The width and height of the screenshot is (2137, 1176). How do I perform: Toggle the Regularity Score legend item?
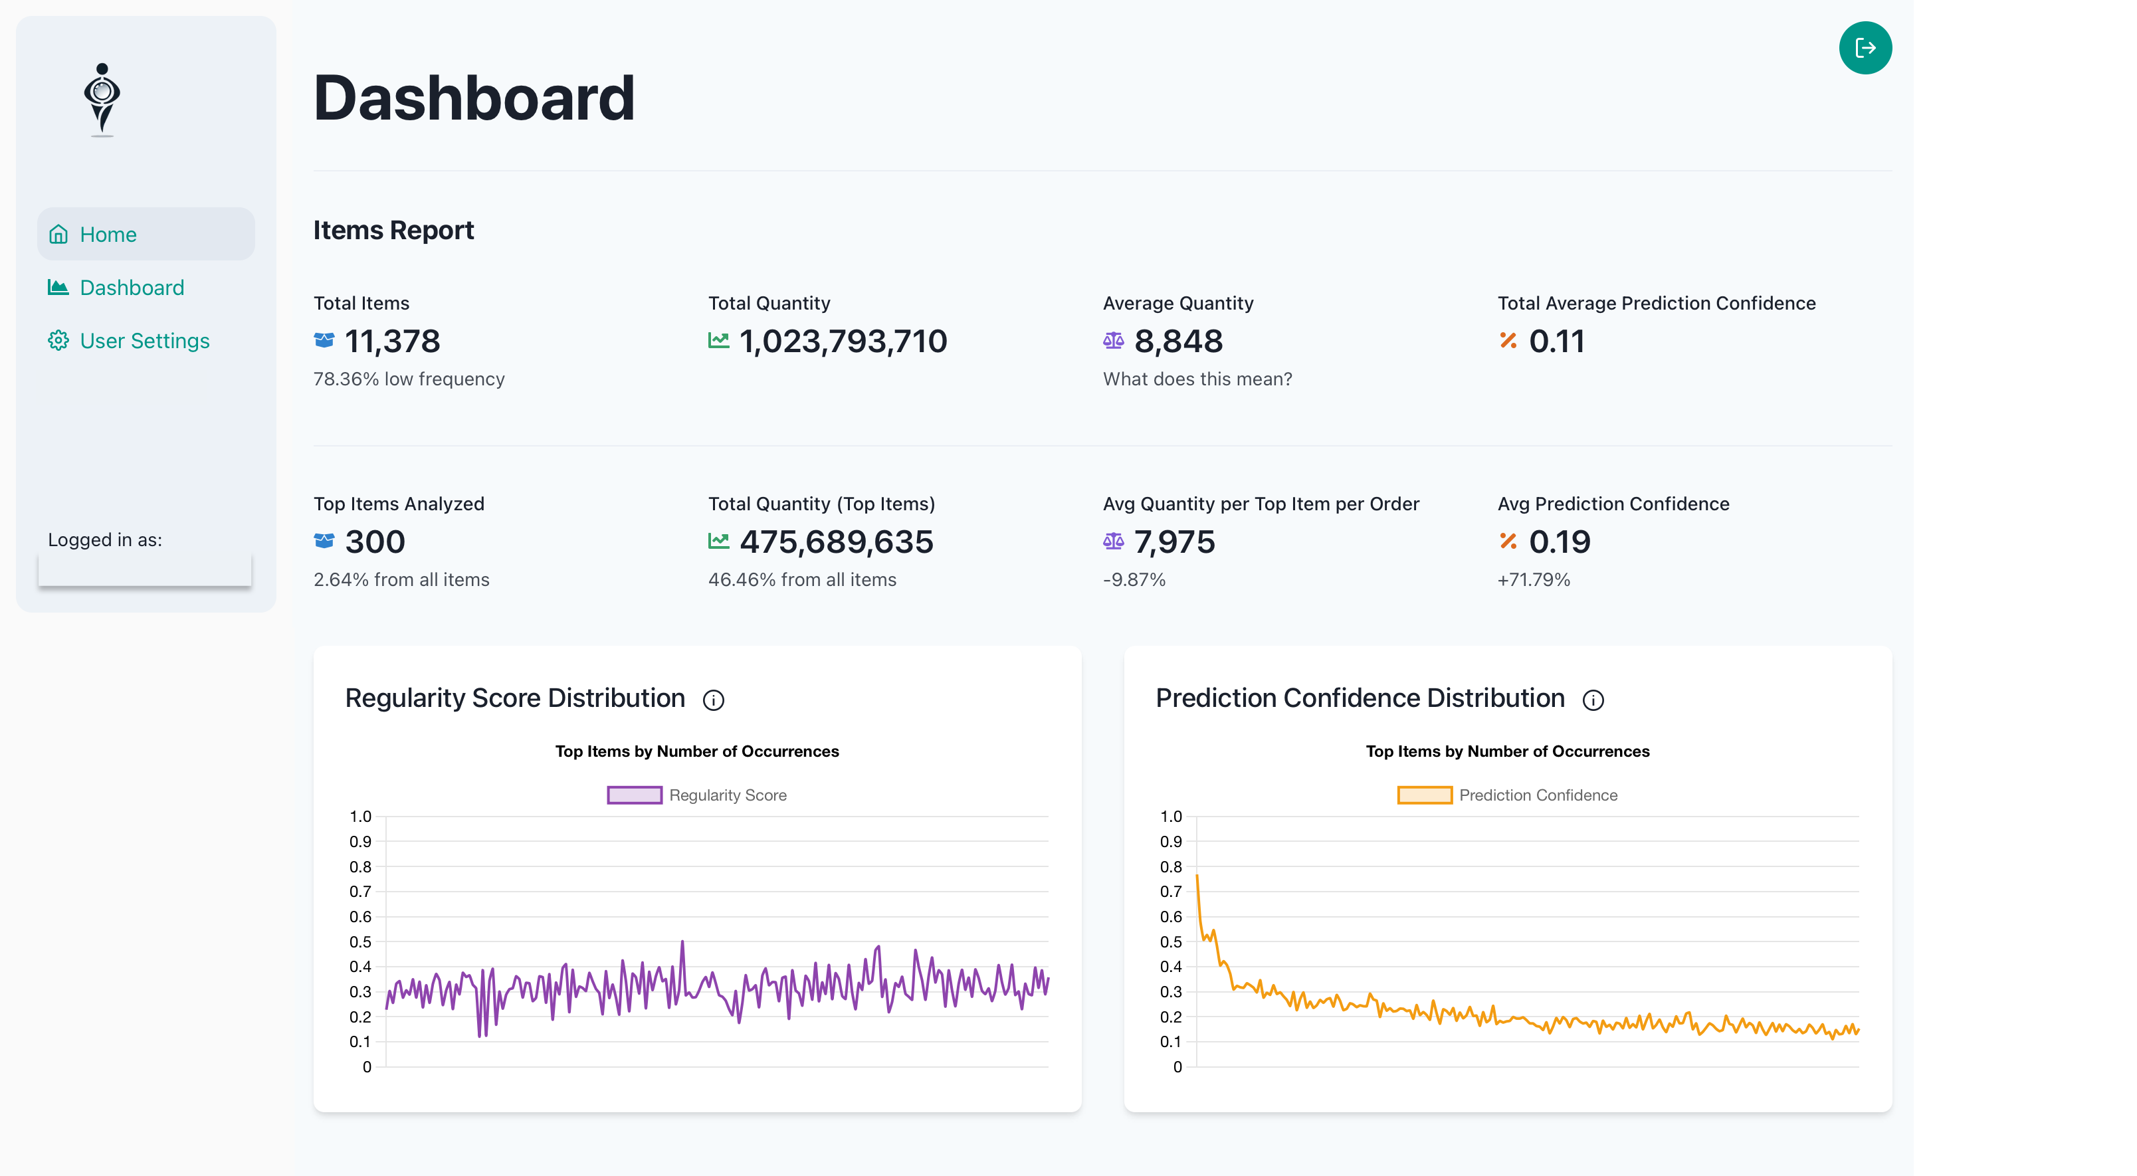(x=728, y=795)
